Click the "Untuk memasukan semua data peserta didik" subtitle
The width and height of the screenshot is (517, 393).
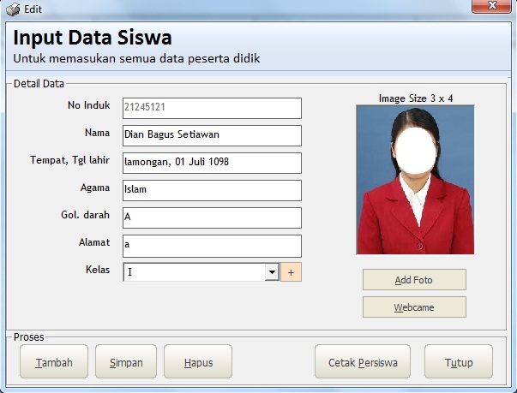coord(136,59)
